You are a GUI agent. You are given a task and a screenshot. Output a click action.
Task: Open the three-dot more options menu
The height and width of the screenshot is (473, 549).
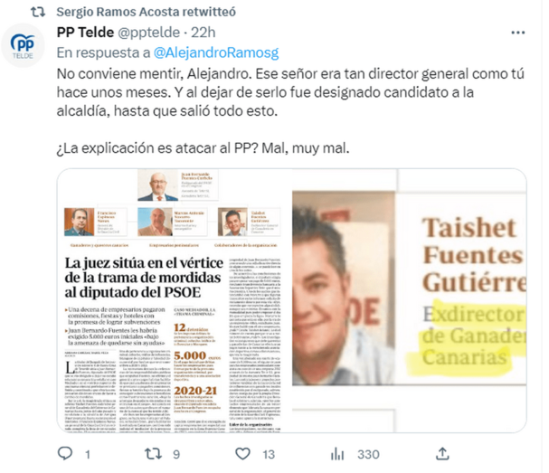(518, 33)
